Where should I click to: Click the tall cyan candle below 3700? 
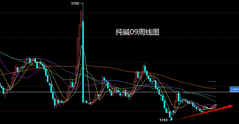83,62
